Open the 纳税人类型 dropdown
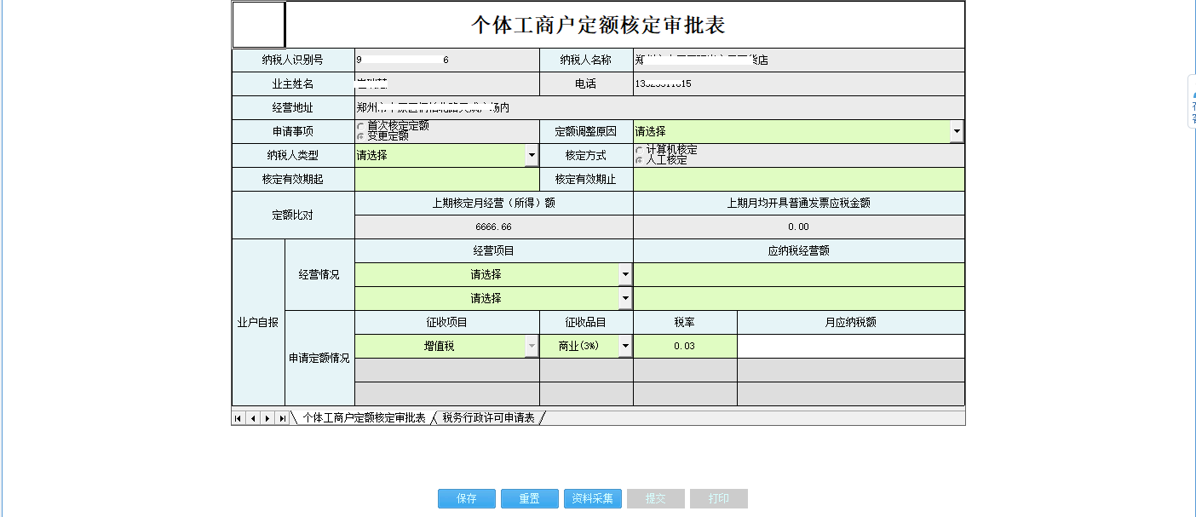Screen dimensions: 1196x517 tap(532, 155)
